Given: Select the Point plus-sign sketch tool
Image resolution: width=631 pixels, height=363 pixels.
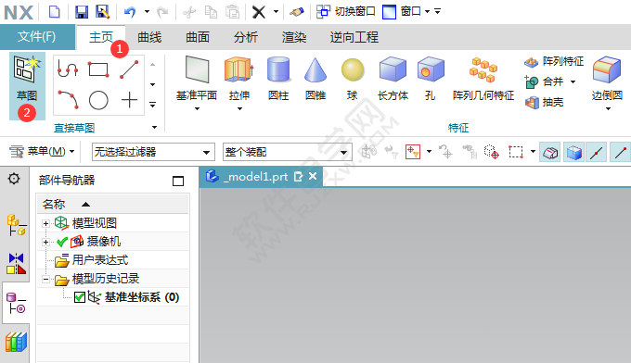Looking at the screenshot, I should pyautogui.click(x=129, y=100).
